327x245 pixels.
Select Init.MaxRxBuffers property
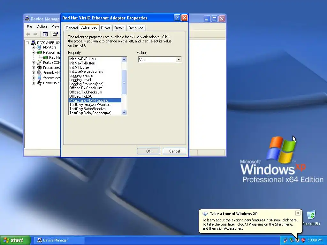click(95, 59)
